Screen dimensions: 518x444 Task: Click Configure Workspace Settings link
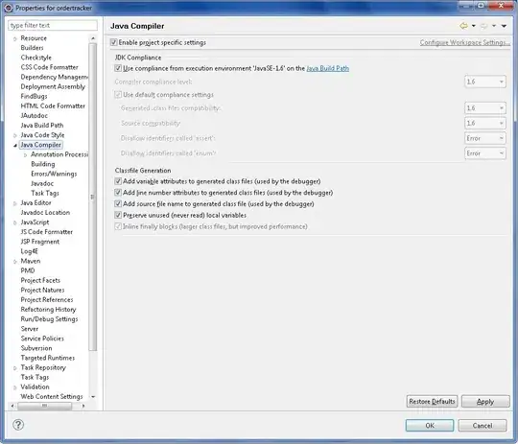464,42
